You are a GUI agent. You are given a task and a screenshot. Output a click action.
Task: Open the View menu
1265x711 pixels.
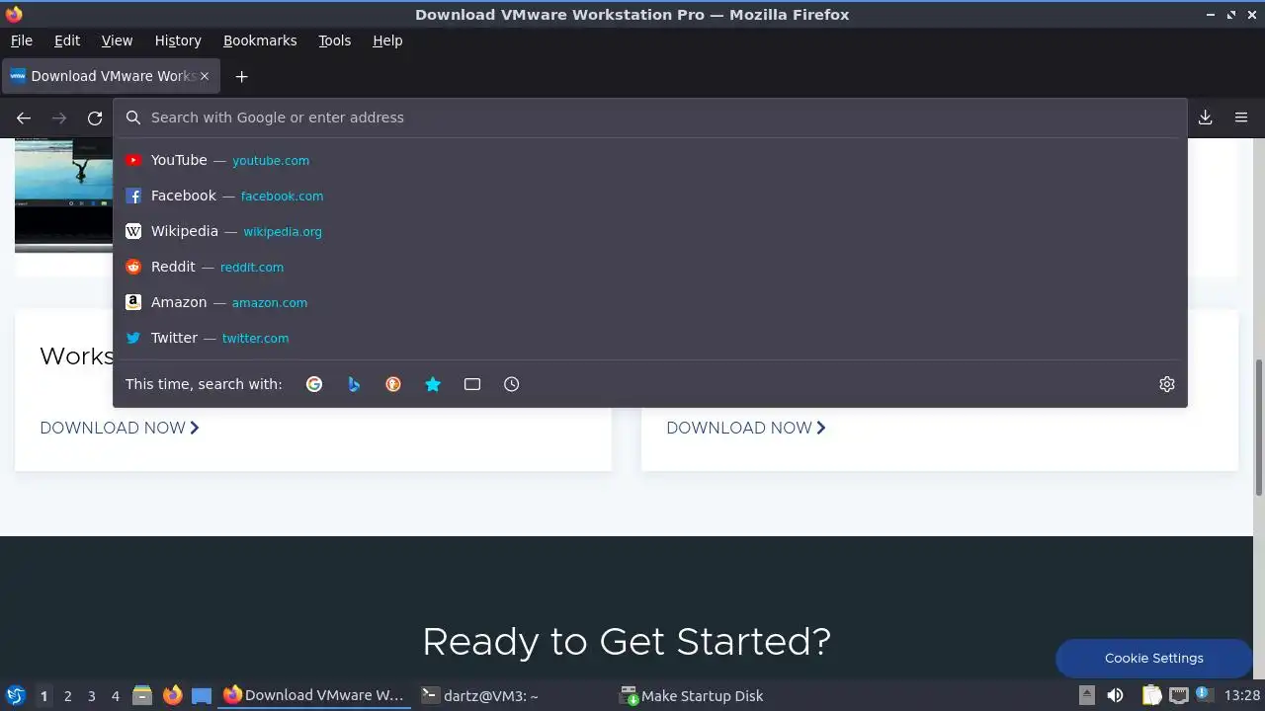pyautogui.click(x=117, y=40)
